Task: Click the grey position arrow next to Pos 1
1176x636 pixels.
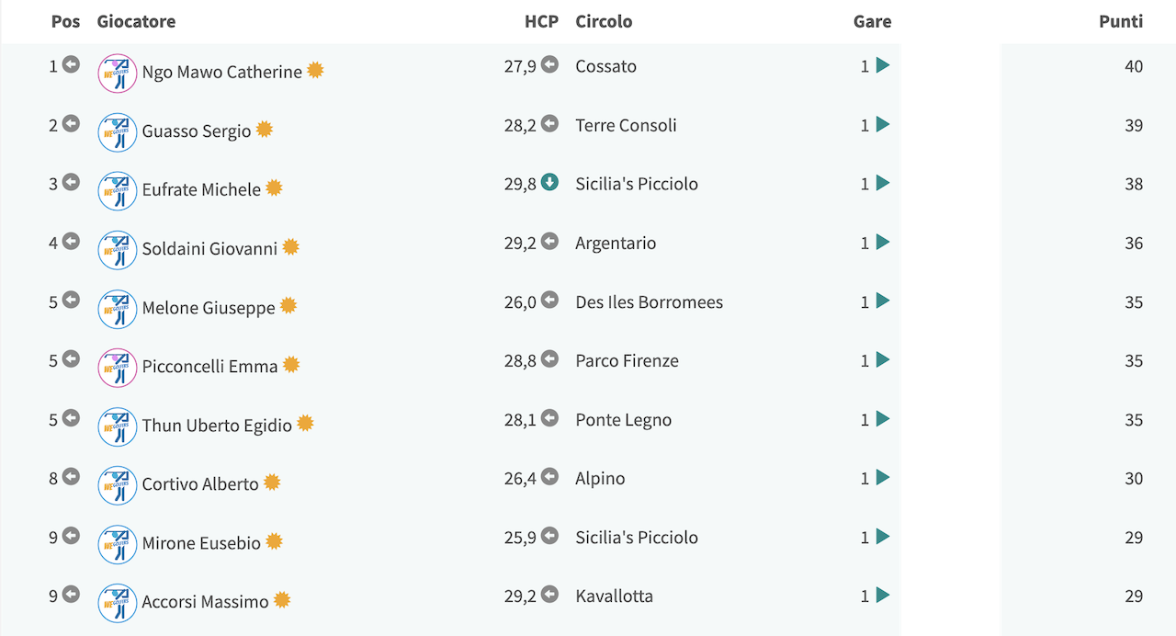Action: tap(71, 64)
